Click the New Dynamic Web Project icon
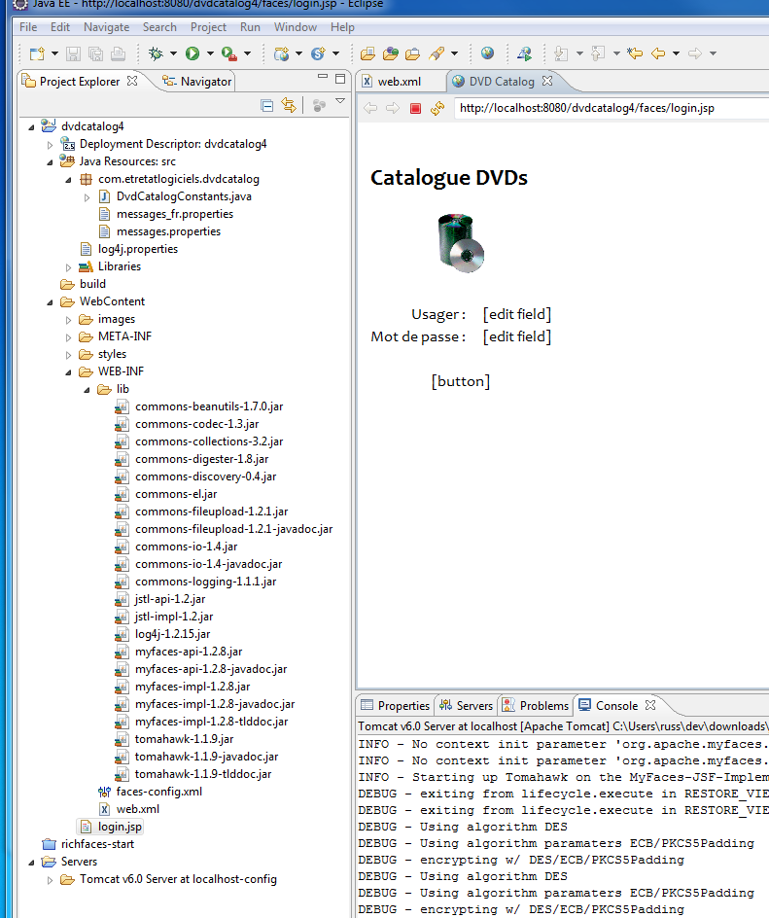Viewport: 769px width, 918px height. pyautogui.click(x=282, y=53)
